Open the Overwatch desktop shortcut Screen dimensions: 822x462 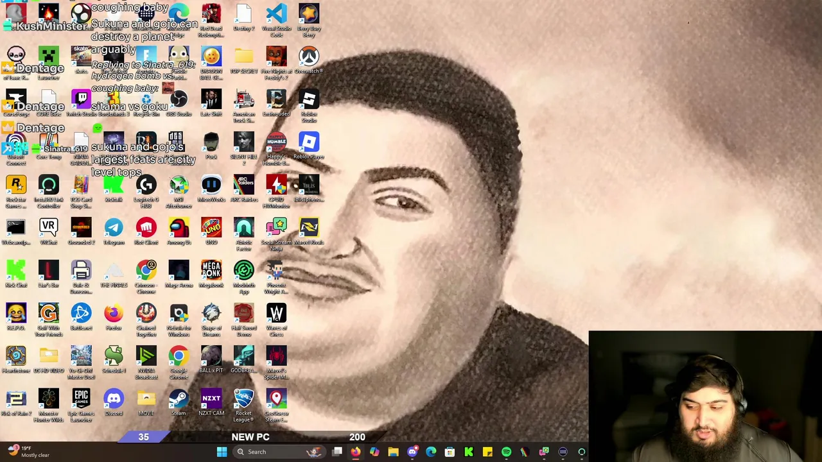[309, 61]
